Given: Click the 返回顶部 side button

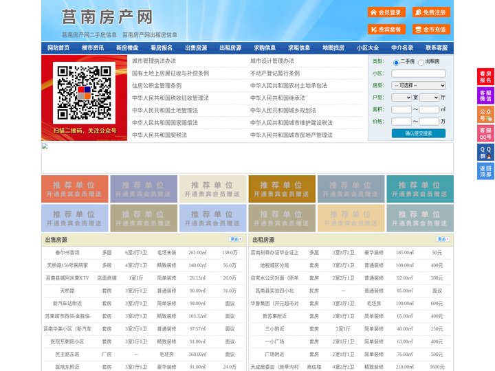Looking at the screenshot, I should pyautogui.click(x=485, y=171).
